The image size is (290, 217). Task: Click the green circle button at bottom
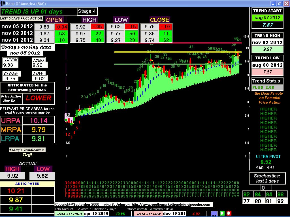(x=222, y=213)
